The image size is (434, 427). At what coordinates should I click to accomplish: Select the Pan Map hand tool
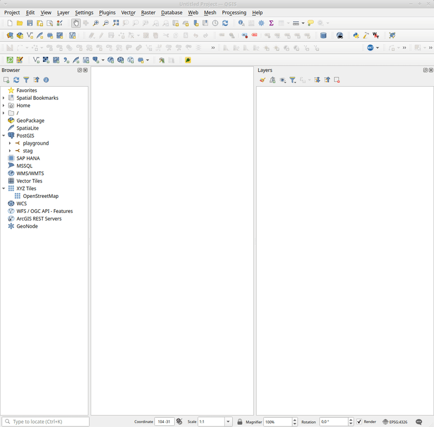(76, 23)
